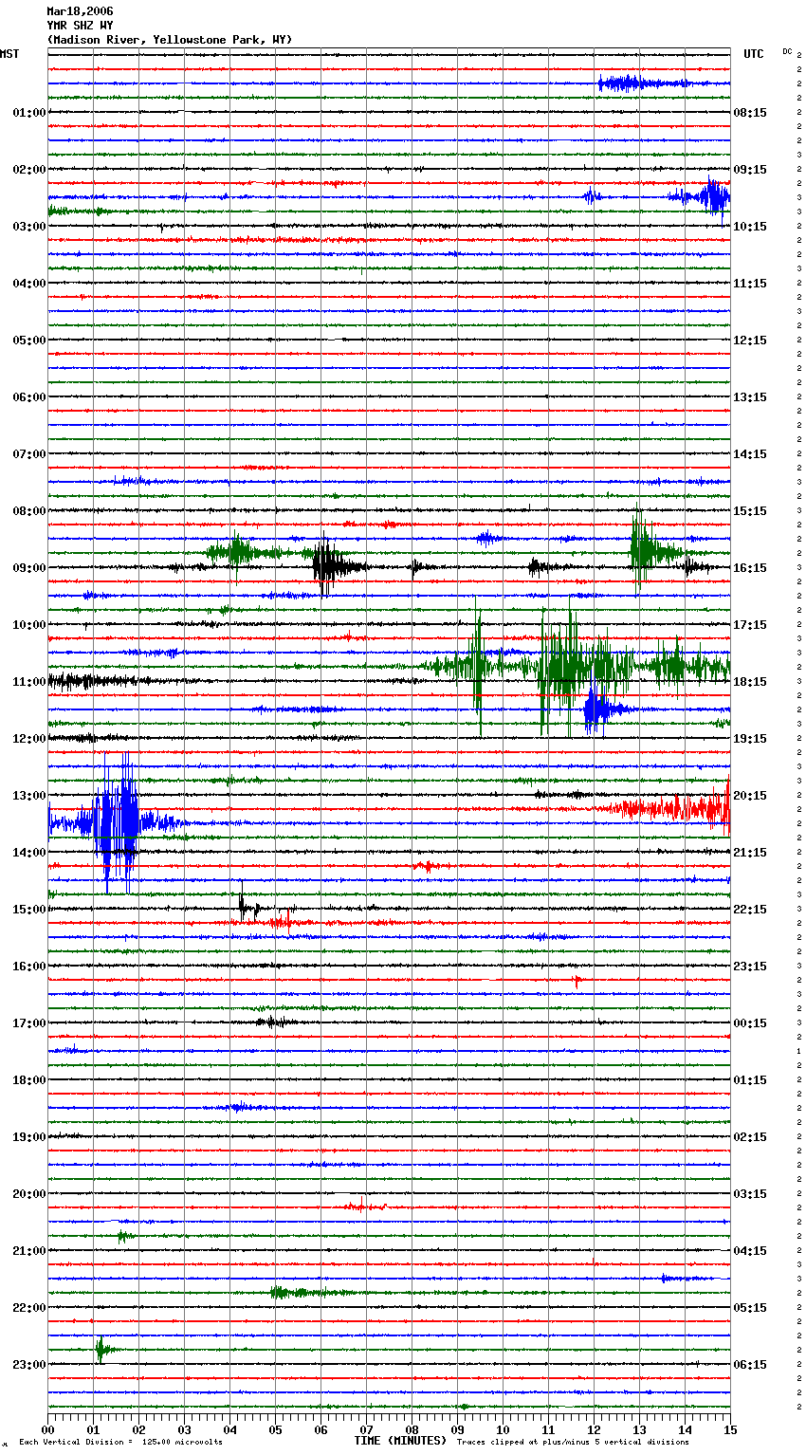The width and height of the screenshot is (806, 1455).
Task: Select the 15:00 MST time label
Action: coord(29,910)
